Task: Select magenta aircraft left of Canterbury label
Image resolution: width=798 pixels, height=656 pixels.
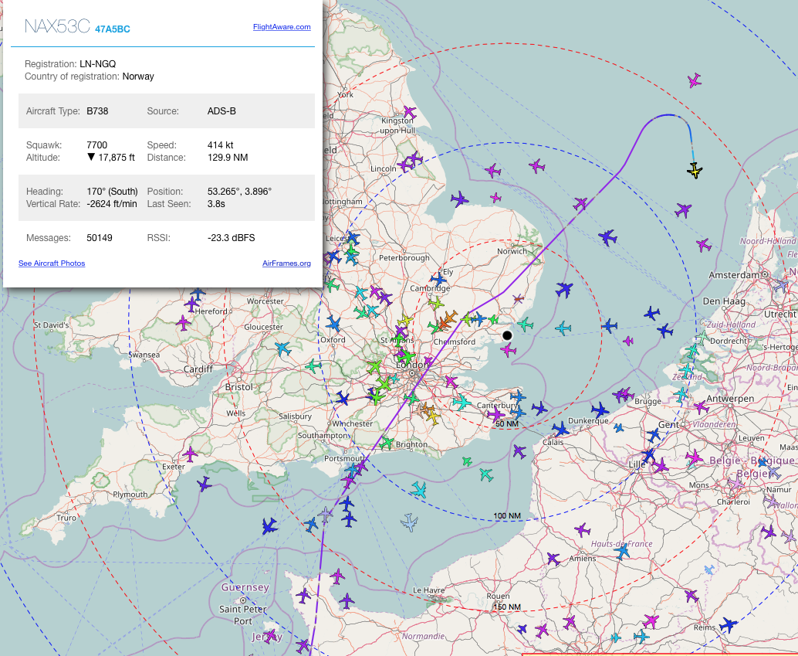Action: click(496, 414)
